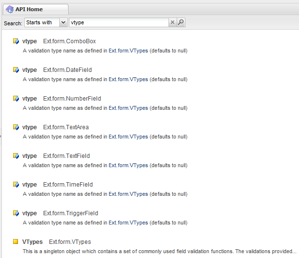The width and height of the screenshot is (299, 258).
Task: Click the class icon beside VTypes result
Action: click(x=16, y=241)
